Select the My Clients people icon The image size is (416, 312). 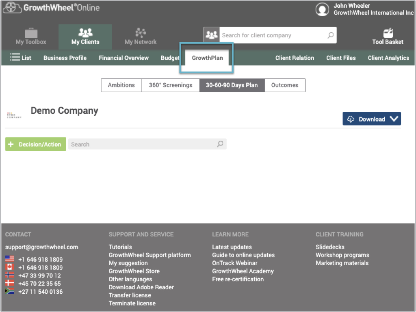click(85, 32)
